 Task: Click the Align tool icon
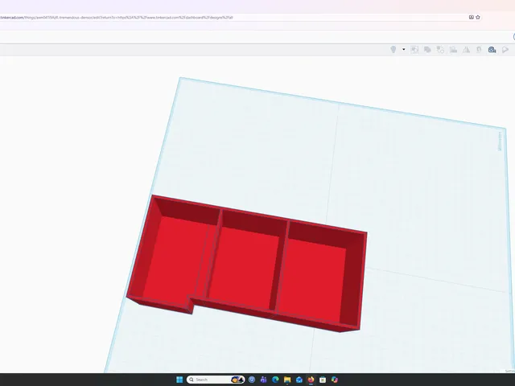coord(453,50)
